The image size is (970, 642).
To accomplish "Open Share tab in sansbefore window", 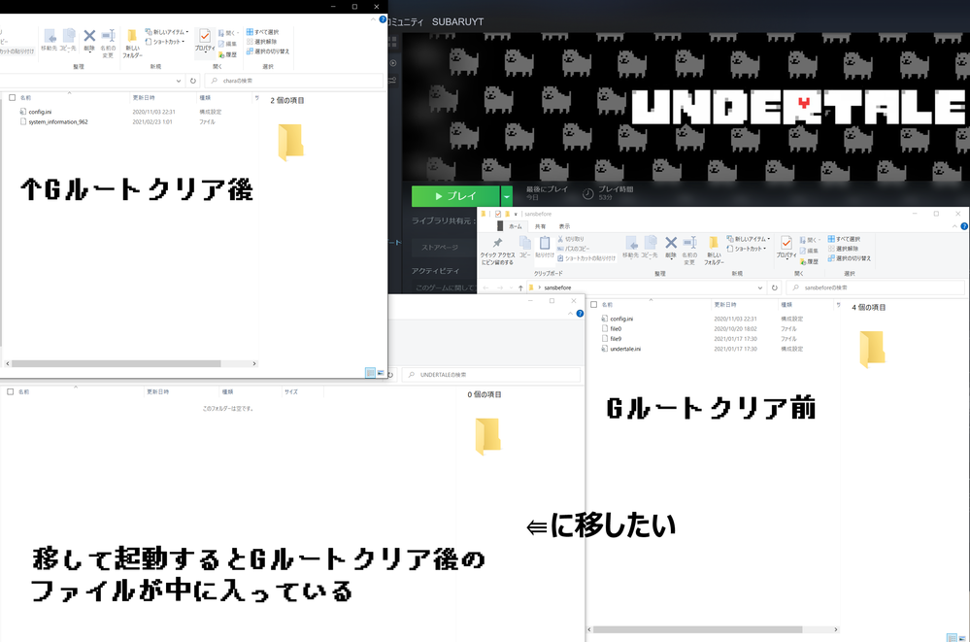I will [540, 226].
